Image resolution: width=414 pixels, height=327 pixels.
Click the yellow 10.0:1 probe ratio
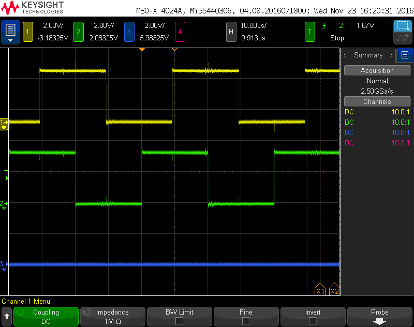[401, 112]
